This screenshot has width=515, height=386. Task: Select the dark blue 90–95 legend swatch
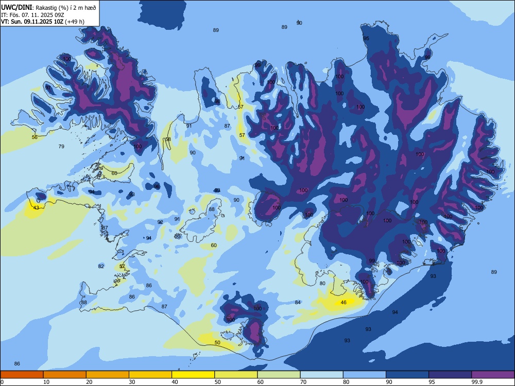tap(407, 375)
